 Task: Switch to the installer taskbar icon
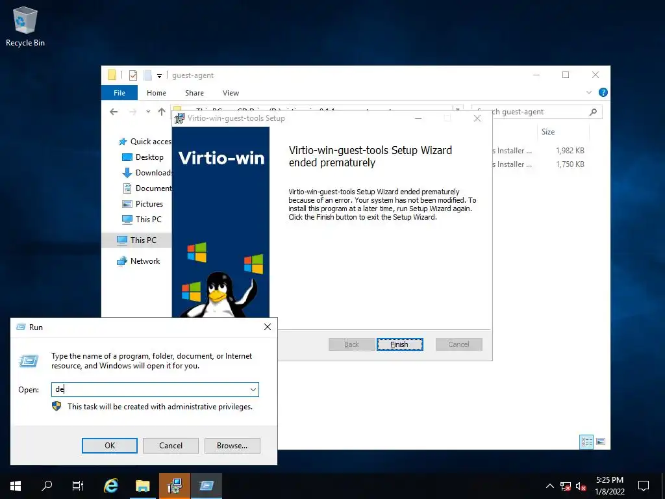[x=174, y=485]
